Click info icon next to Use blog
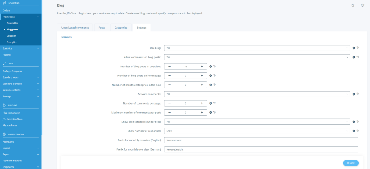This screenshot has height=169, width=370. [354, 48]
